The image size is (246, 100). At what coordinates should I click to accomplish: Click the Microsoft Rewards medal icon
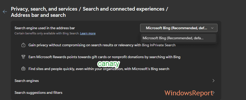pyautogui.click(x=23, y=57)
